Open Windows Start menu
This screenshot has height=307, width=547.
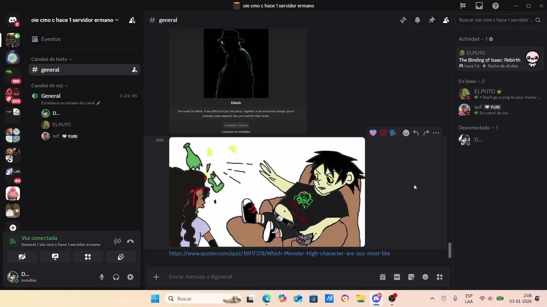[x=155, y=298]
